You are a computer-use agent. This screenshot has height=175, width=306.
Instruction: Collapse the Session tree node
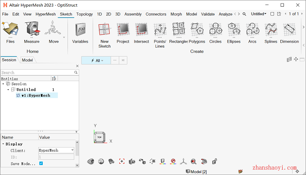(3, 84)
